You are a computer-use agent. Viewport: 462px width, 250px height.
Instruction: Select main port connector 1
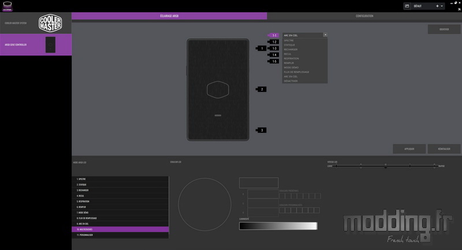[262, 48]
